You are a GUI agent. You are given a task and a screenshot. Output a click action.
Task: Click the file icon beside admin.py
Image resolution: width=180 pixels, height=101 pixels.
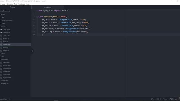[x=1, y=39]
